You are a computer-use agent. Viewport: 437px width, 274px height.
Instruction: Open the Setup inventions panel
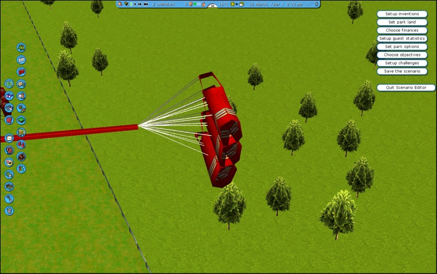402,14
